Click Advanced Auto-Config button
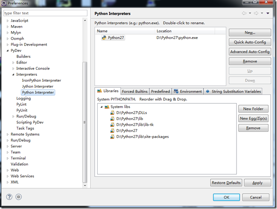 (x=250, y=52)
